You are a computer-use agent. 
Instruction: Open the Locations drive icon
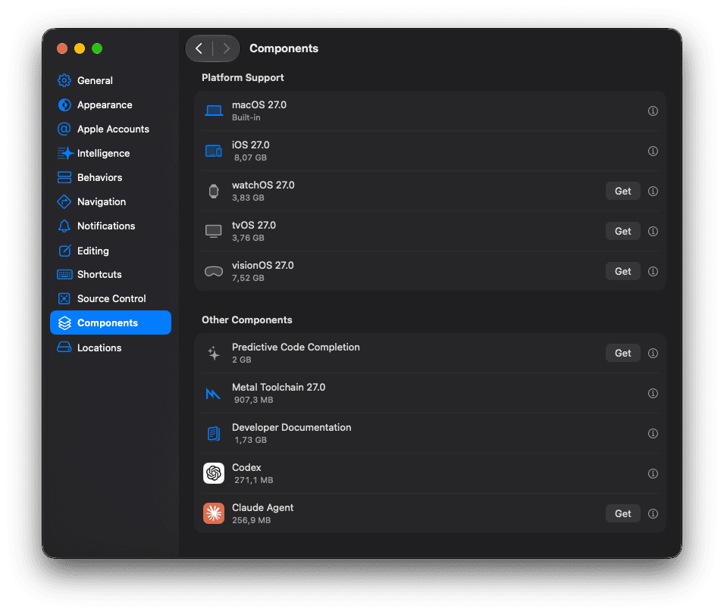click(64, 347)
